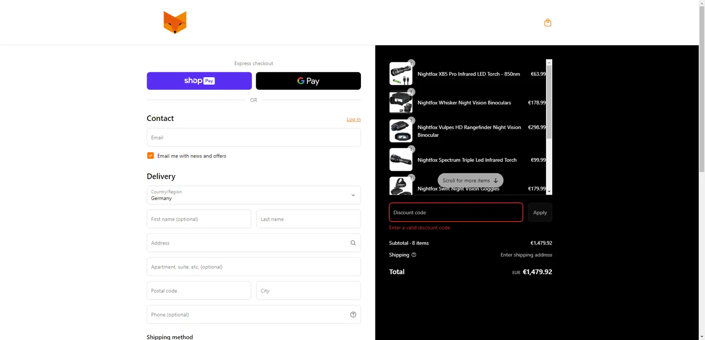Click the Nightfox Spectrum Triple Led Infrared Torch text
Viewport: 705px width, 340px height.
tap(467, 160)
